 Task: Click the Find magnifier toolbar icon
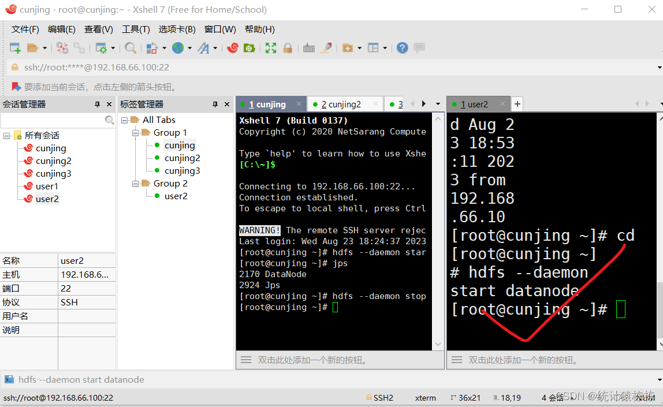[x=131, y=48]
